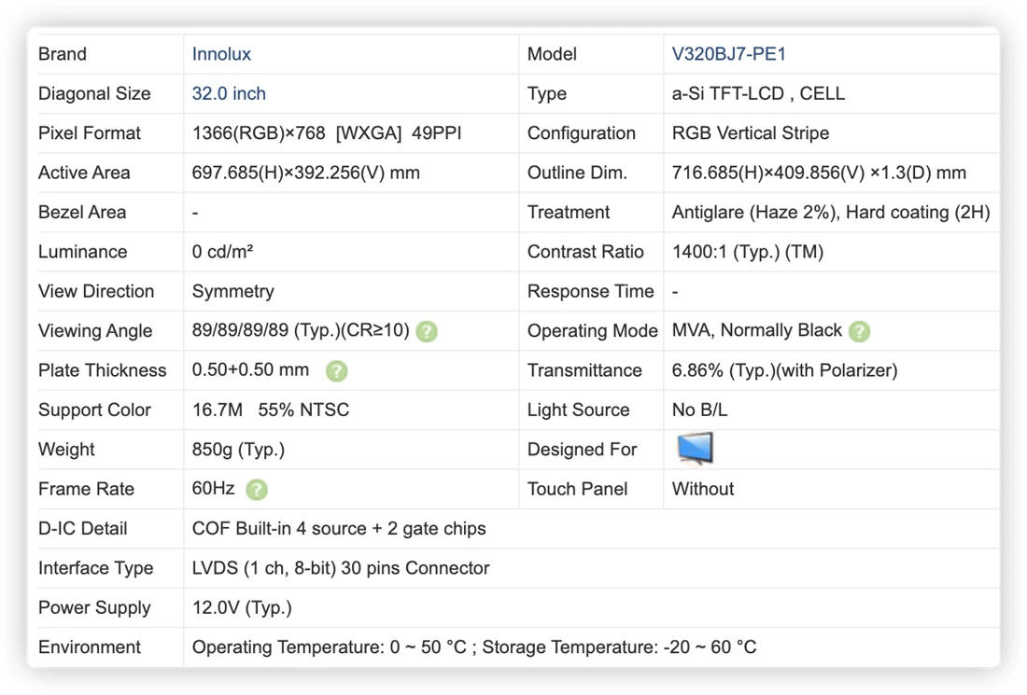Click the Outline Dim. dimensions value
1027x695 pixels.
point(819,173)
